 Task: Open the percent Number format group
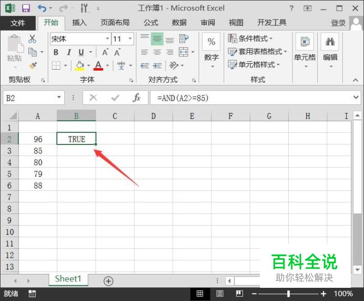(211, 51)
